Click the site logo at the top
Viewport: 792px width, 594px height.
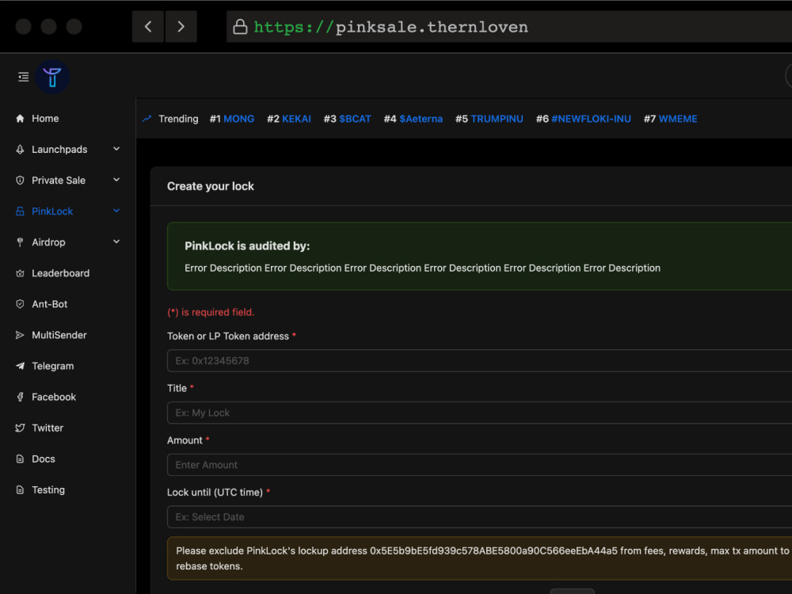tap(52, 77)
